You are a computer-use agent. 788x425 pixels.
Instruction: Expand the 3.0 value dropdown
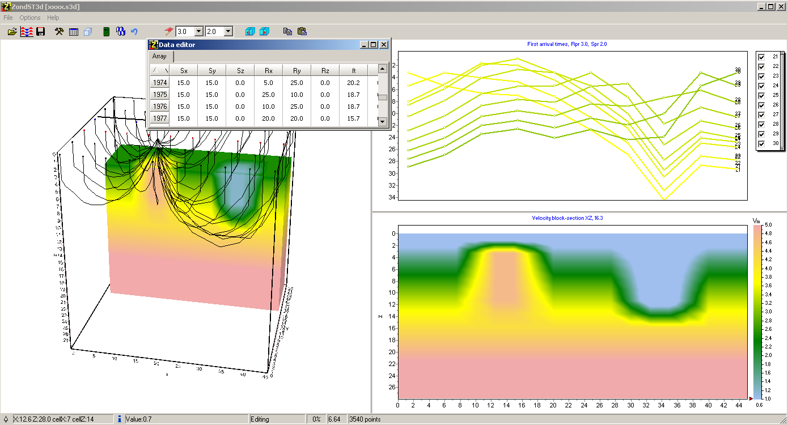click(x=198, y=32)
